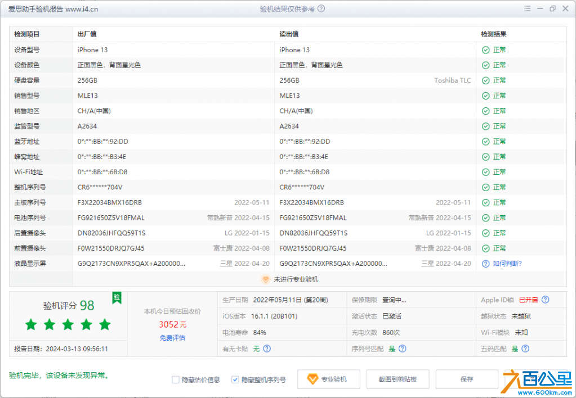576x398 pixels.
Task: Select the 验机评分 98 score
Action: (x=69, y=306)
